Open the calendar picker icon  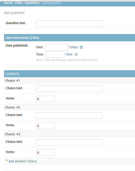[x=81, y=47]
